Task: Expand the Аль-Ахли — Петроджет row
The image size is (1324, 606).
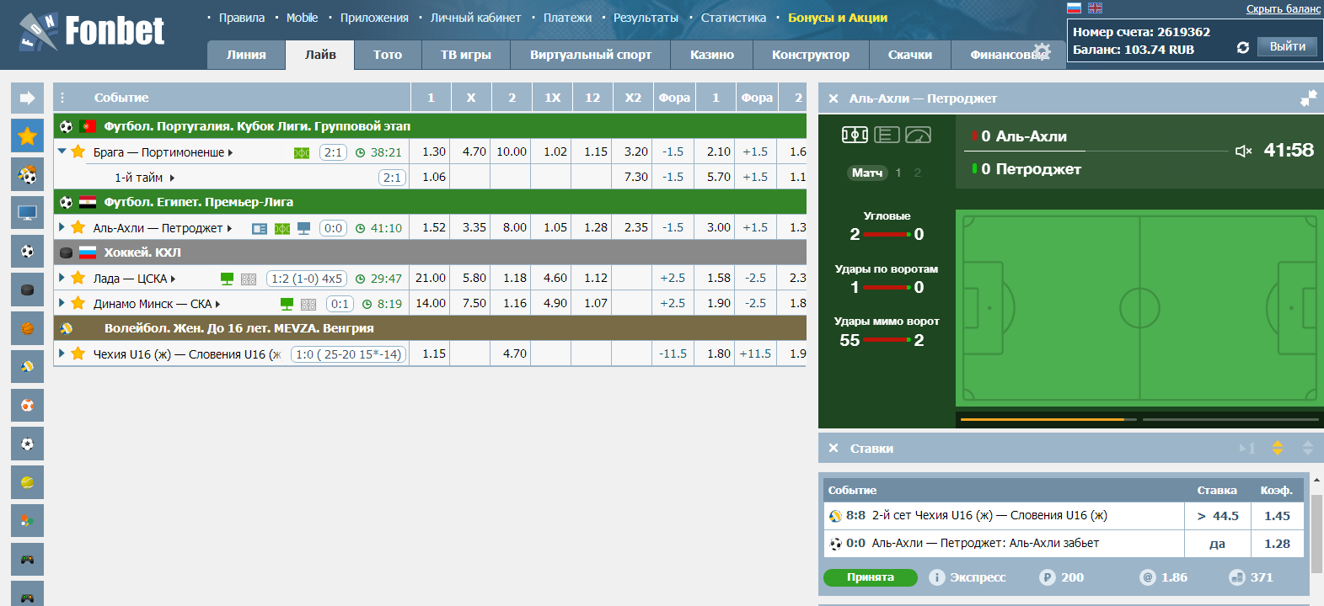Action: 62,227
